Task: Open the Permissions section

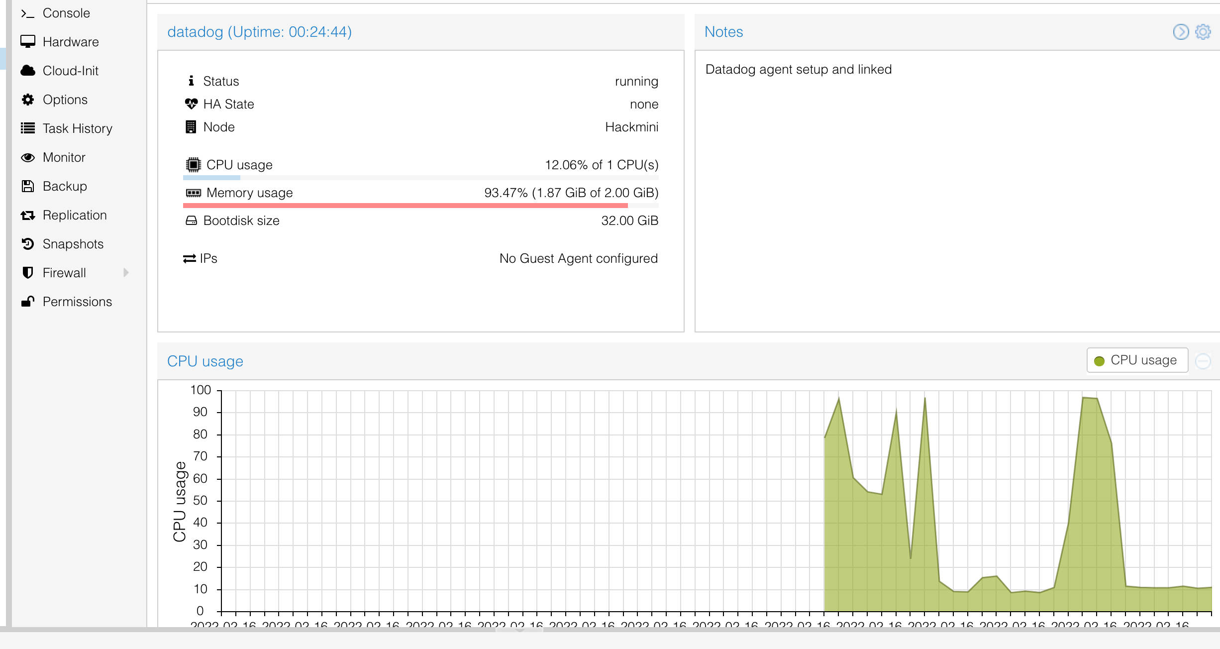Action: (77, 302)
